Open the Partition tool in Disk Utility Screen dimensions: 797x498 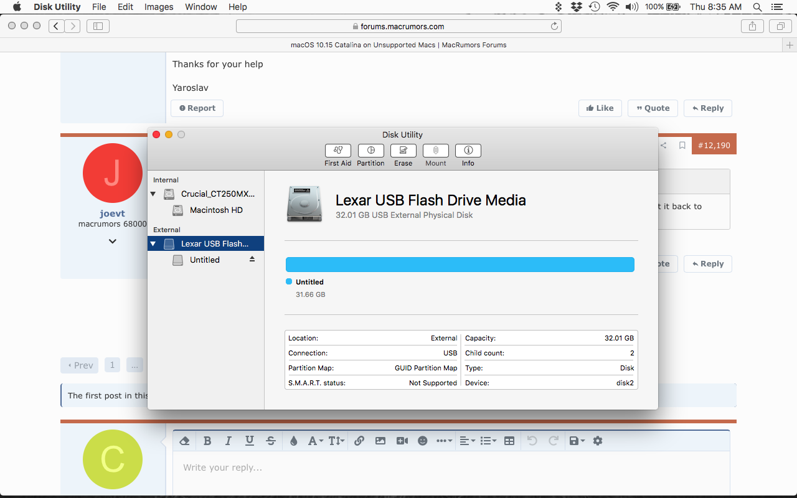pyautogui.click(x=371, y=151)
